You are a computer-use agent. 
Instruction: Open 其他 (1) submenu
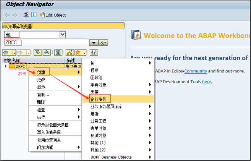(118, 142)
